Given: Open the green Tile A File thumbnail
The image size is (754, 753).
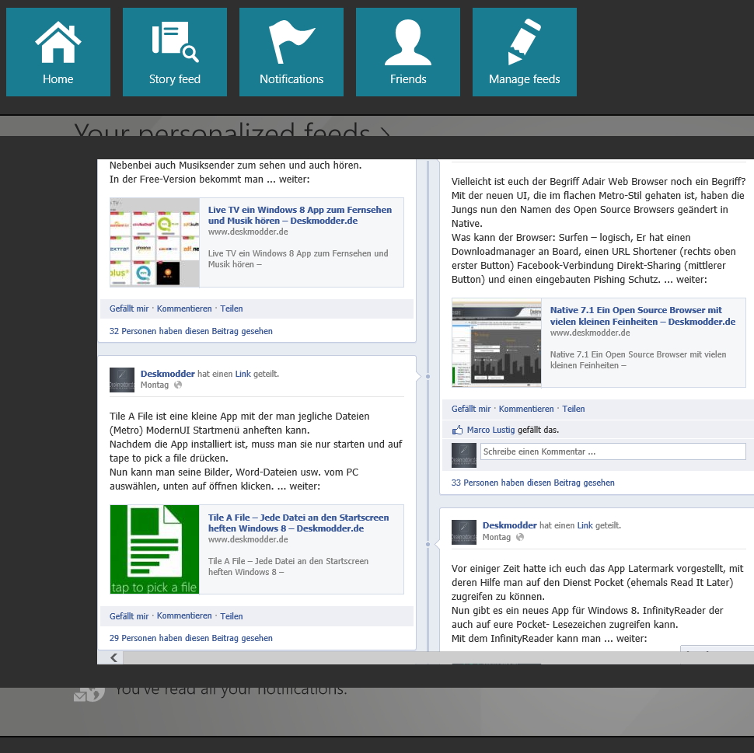Looking at the screenshot, I should [155, 549].
